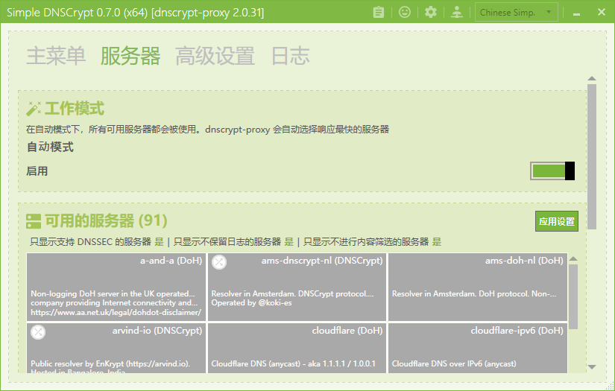Toggle the 自动模式 启用 switch
Screen dimensions: 615x391
pyautogui.click(x=552, y=171)
